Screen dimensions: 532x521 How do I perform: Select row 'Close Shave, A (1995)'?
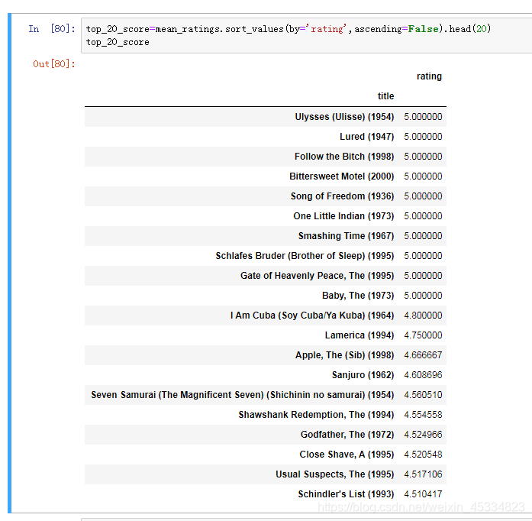pyautogui.click(x=266, y=455)
